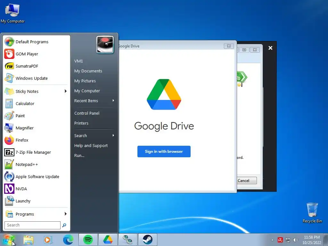Switch to Google Drive taskbar button
Screen dimensions: 328x246
[108, 240]
